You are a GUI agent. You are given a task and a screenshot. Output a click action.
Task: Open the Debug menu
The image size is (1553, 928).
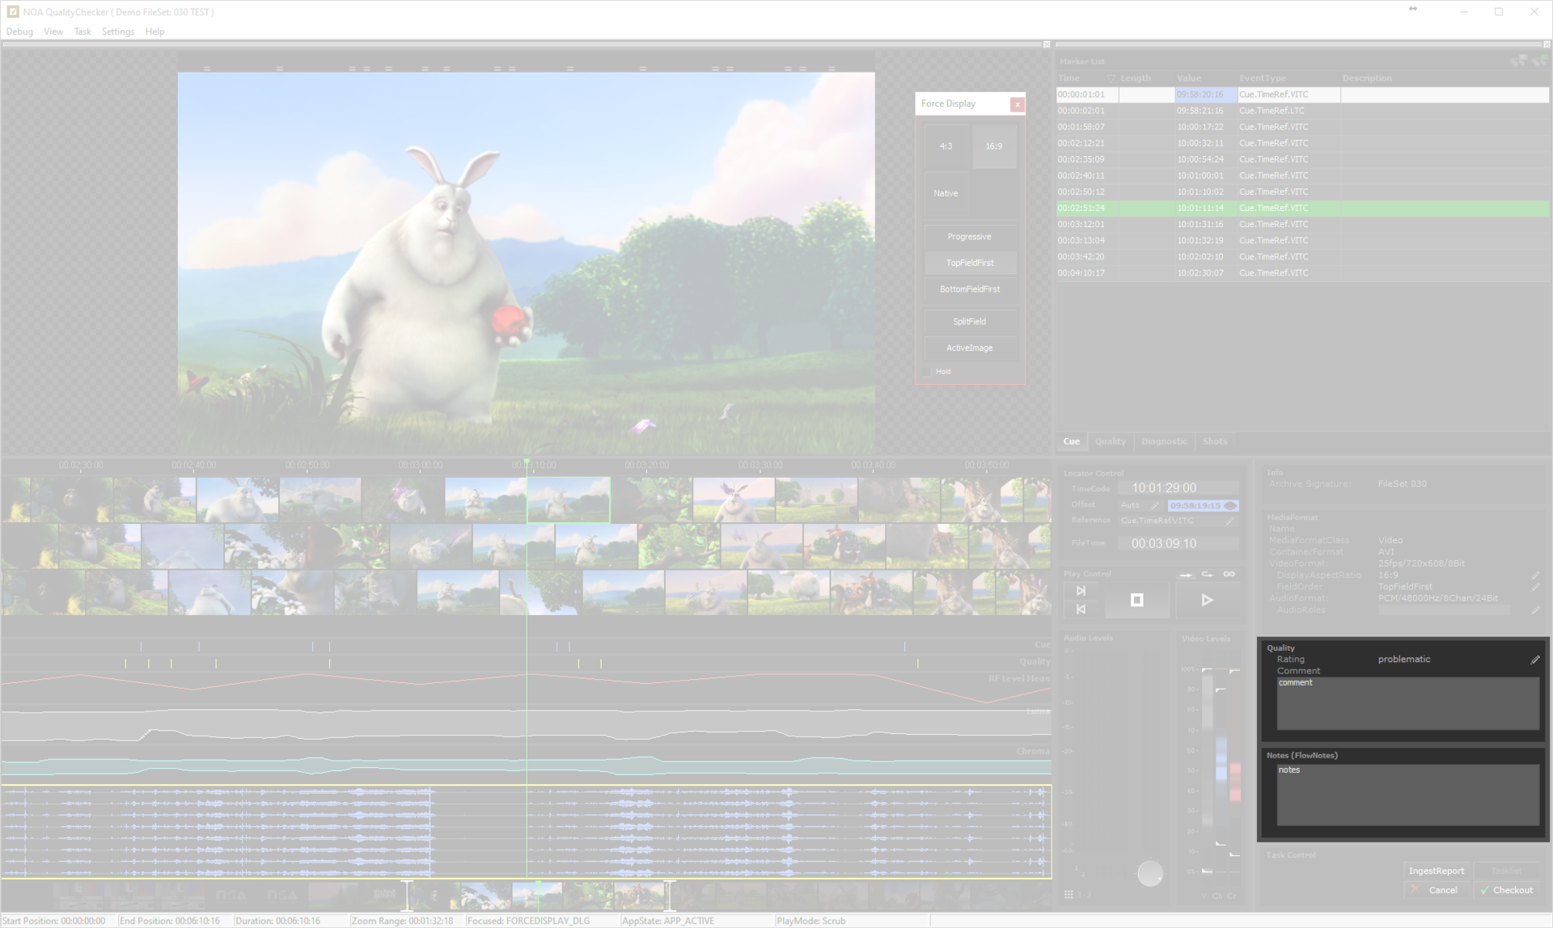click(19, 32)
